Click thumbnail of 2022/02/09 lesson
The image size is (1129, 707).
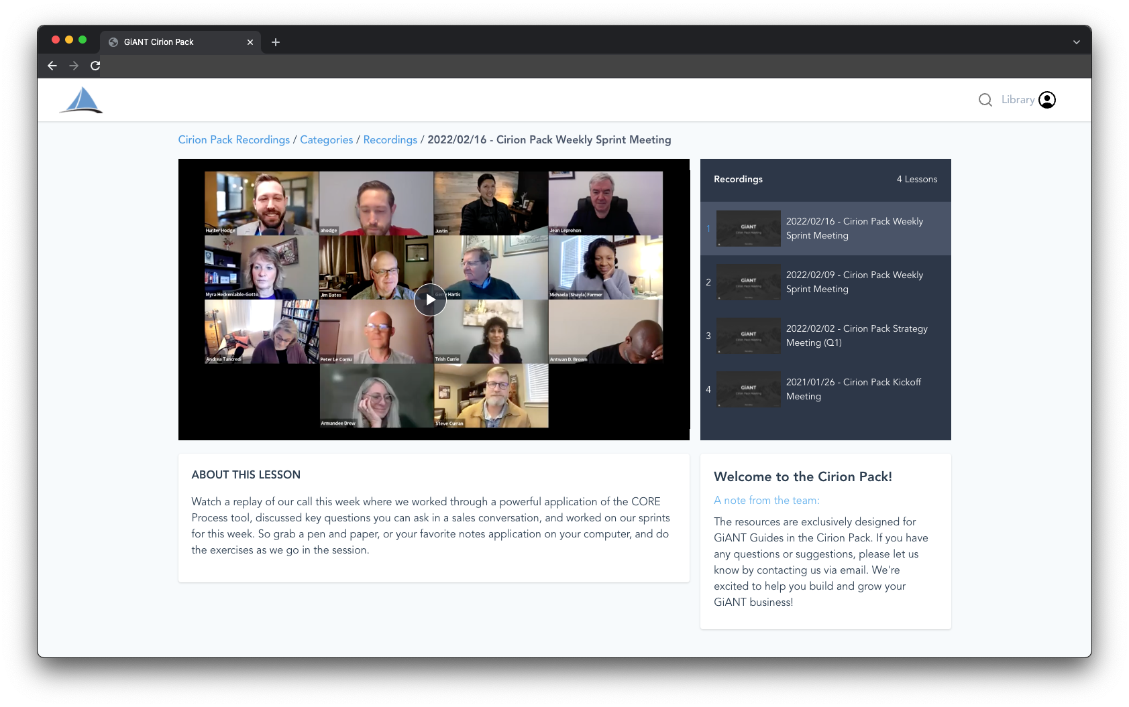749,282
